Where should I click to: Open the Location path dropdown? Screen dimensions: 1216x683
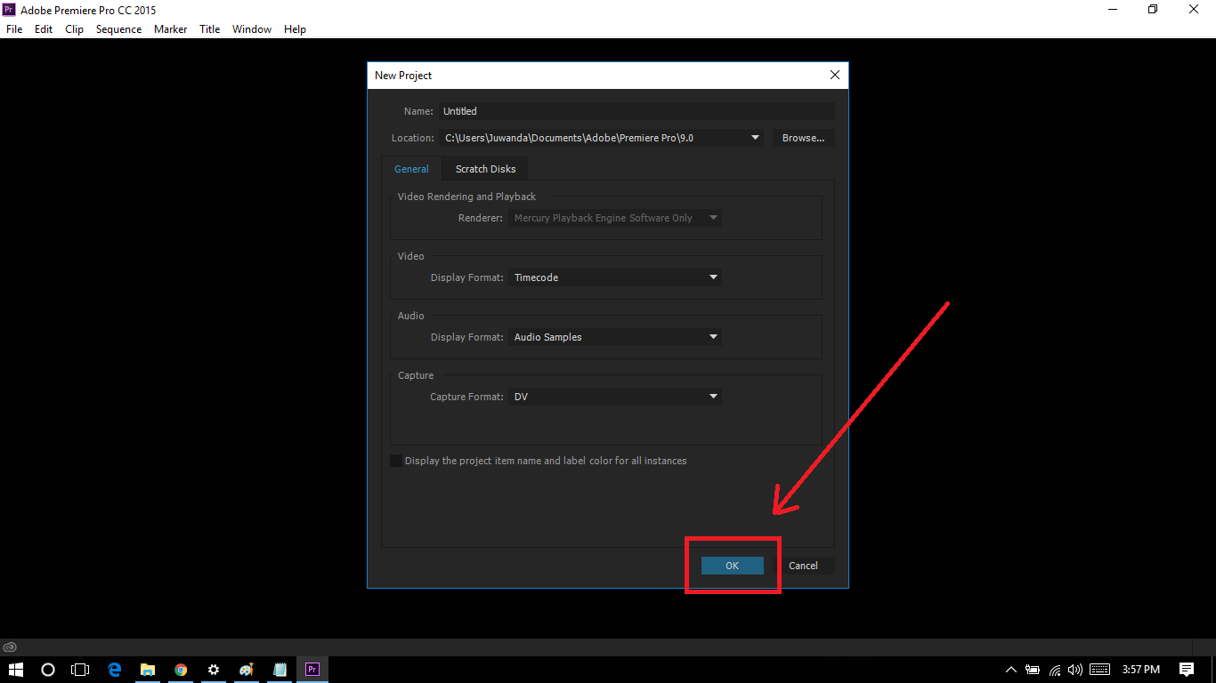[756, 138]
